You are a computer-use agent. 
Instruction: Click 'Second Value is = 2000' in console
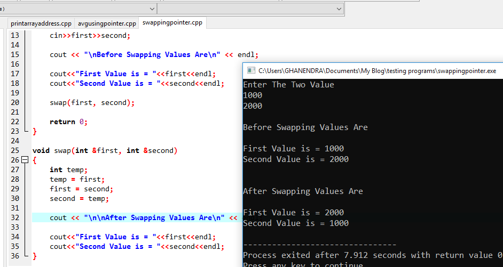coord(296,159)
